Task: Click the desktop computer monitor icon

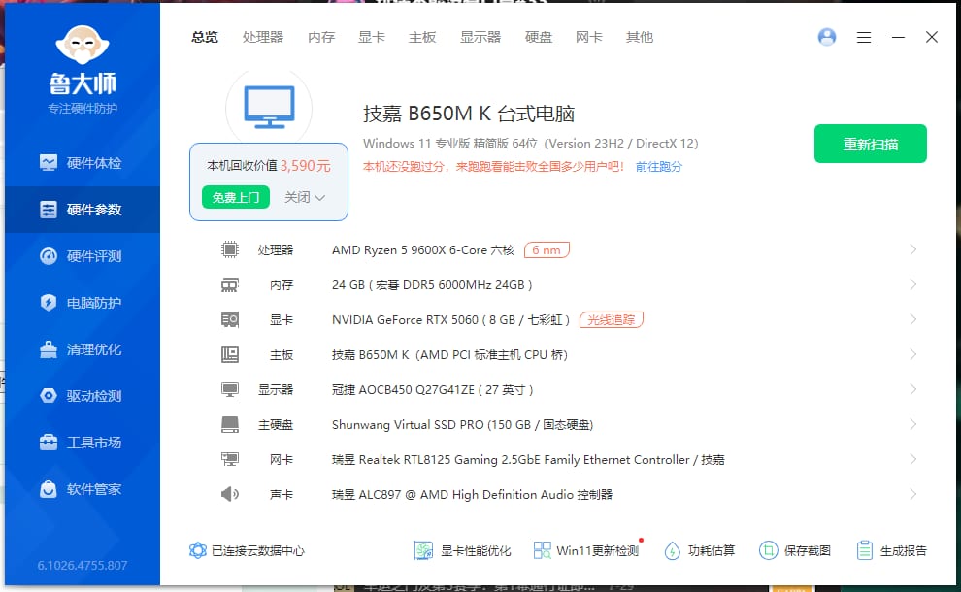Action: 269,108
